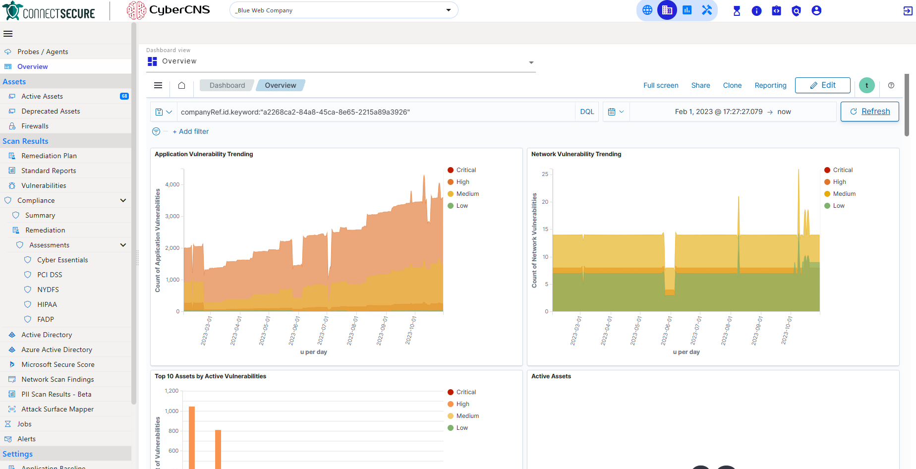Switch to the Dashboard breadcrumb tab
Image resolution: width=916 pixels, height=469 pixels.
[x=227, y=85]
